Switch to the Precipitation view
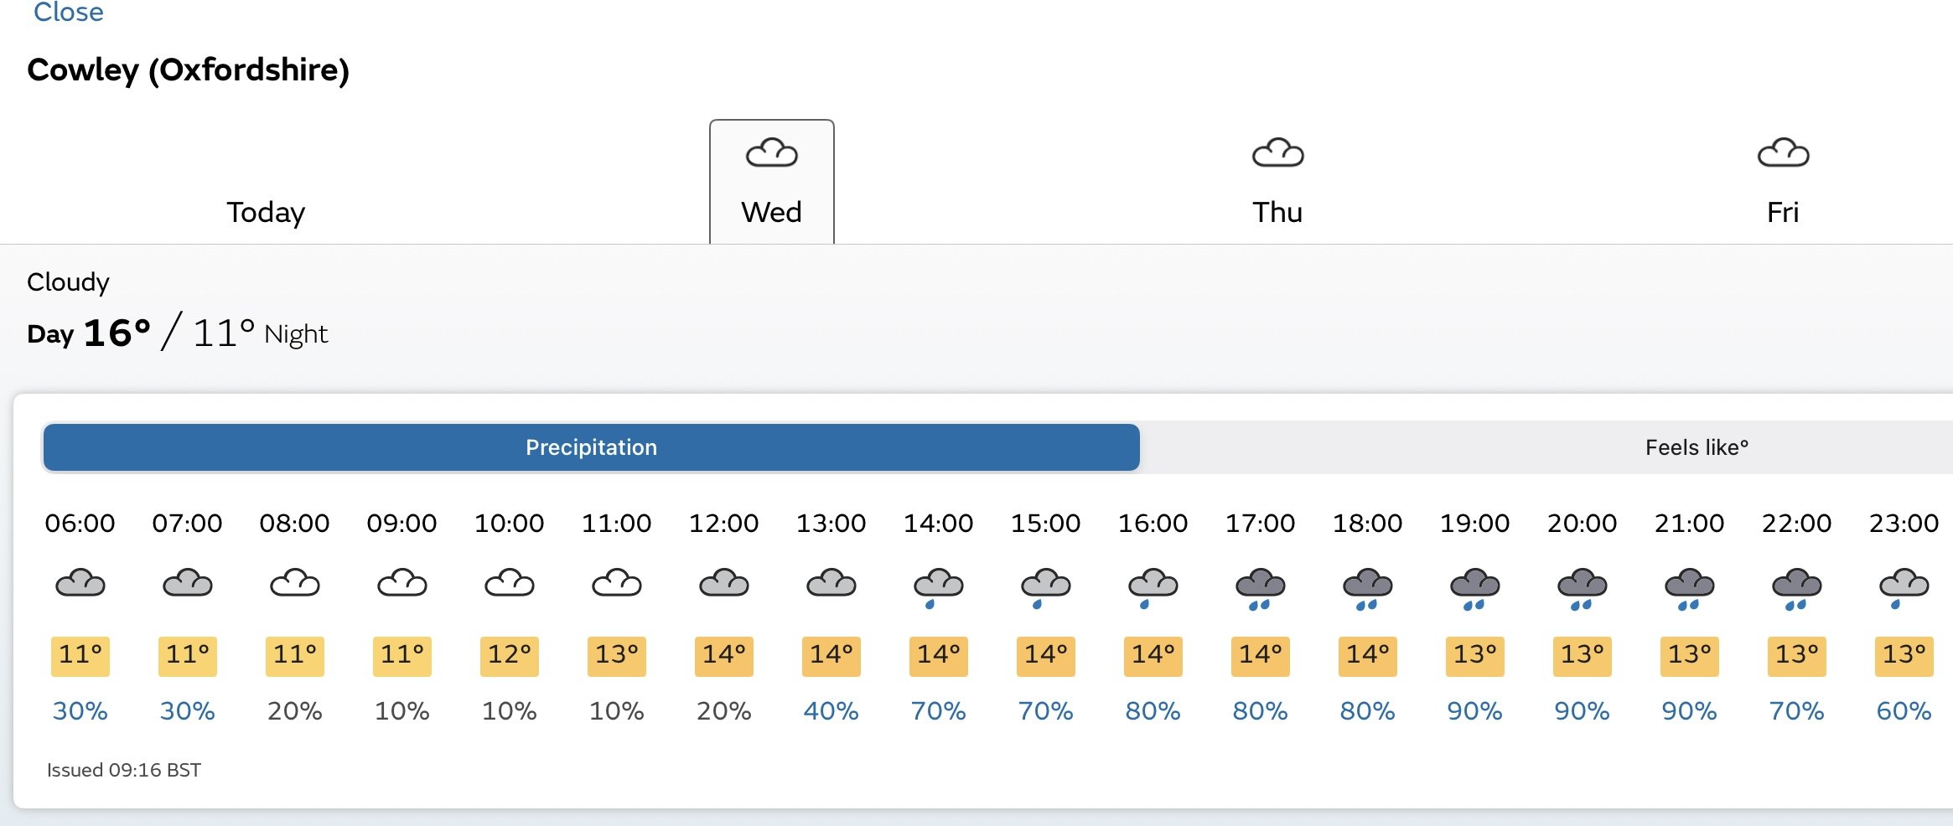This screenshot has width=1953, height=826. pos(591,447)
